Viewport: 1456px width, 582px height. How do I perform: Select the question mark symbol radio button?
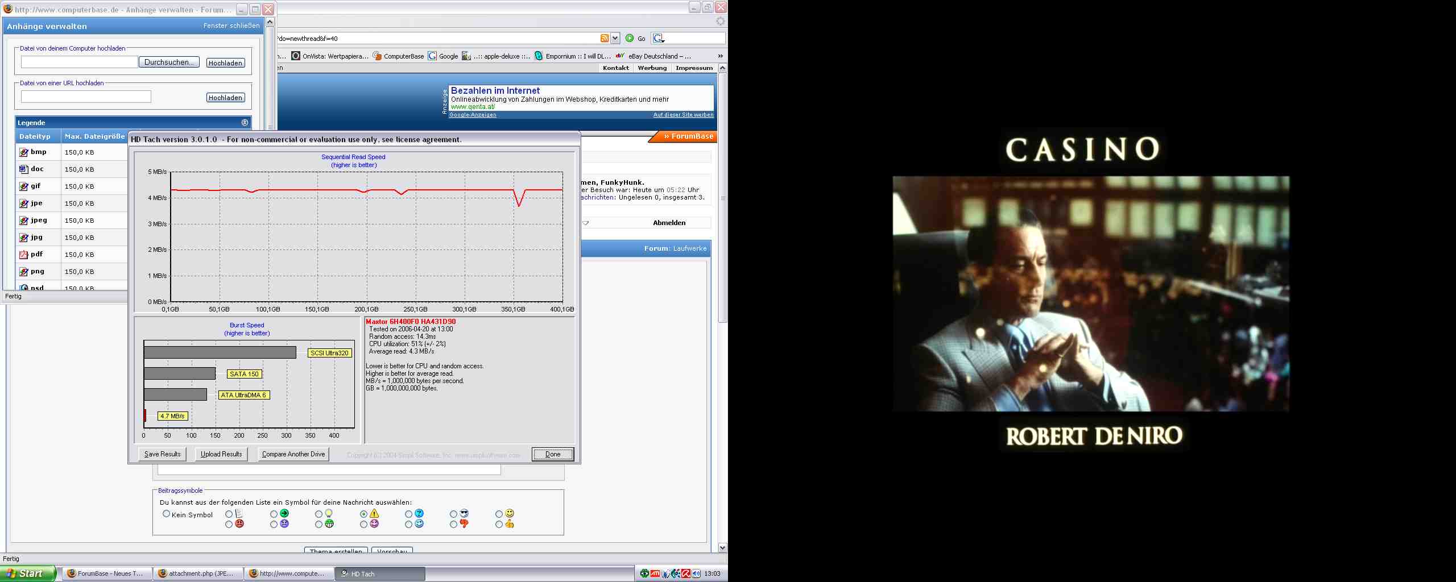[409, 514]
